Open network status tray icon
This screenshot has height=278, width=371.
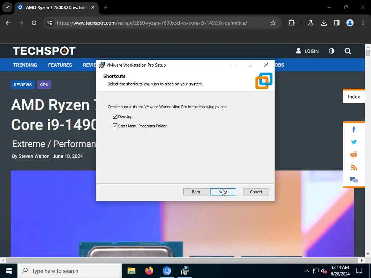click(x=316, y=271)
